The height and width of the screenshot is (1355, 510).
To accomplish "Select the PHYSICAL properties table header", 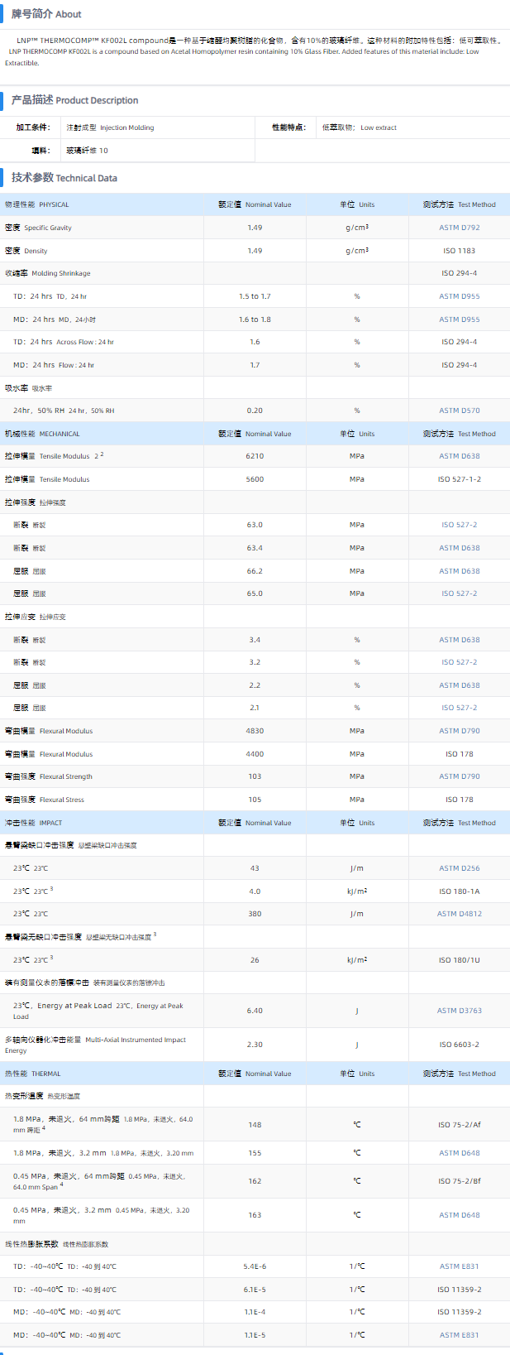I will [x=37, y=204].
